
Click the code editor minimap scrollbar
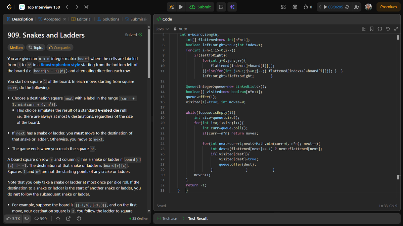coord(398,37)
